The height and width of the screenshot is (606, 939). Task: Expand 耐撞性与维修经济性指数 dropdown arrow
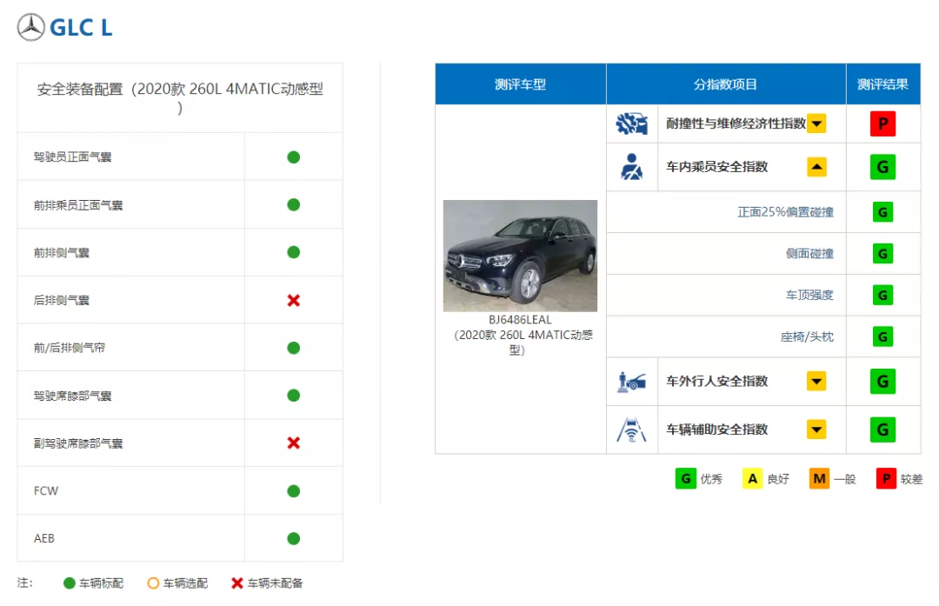[816, 123]
